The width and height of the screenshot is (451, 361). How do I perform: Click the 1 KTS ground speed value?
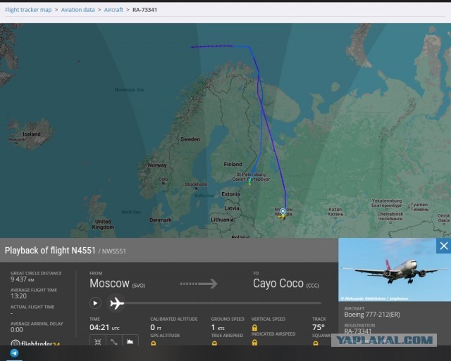pyautogui.click(x=218, y=327)
